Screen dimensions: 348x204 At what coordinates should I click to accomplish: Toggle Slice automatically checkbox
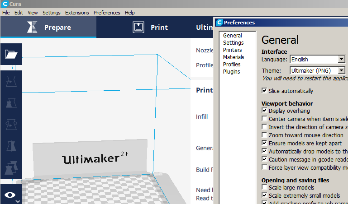[x=264, y=91]
